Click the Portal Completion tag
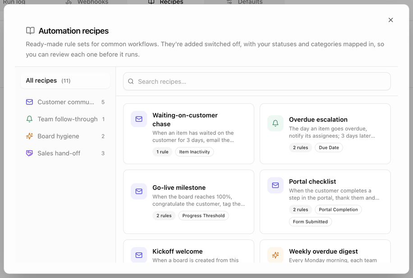This screenshot has width=413, height=278. click(x=338, y=210)
